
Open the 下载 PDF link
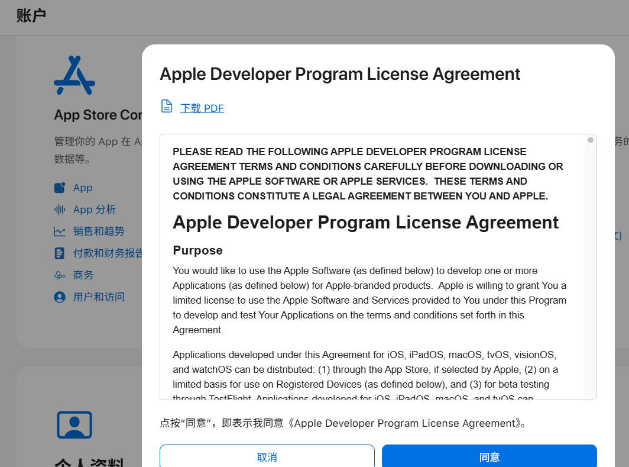202,108
